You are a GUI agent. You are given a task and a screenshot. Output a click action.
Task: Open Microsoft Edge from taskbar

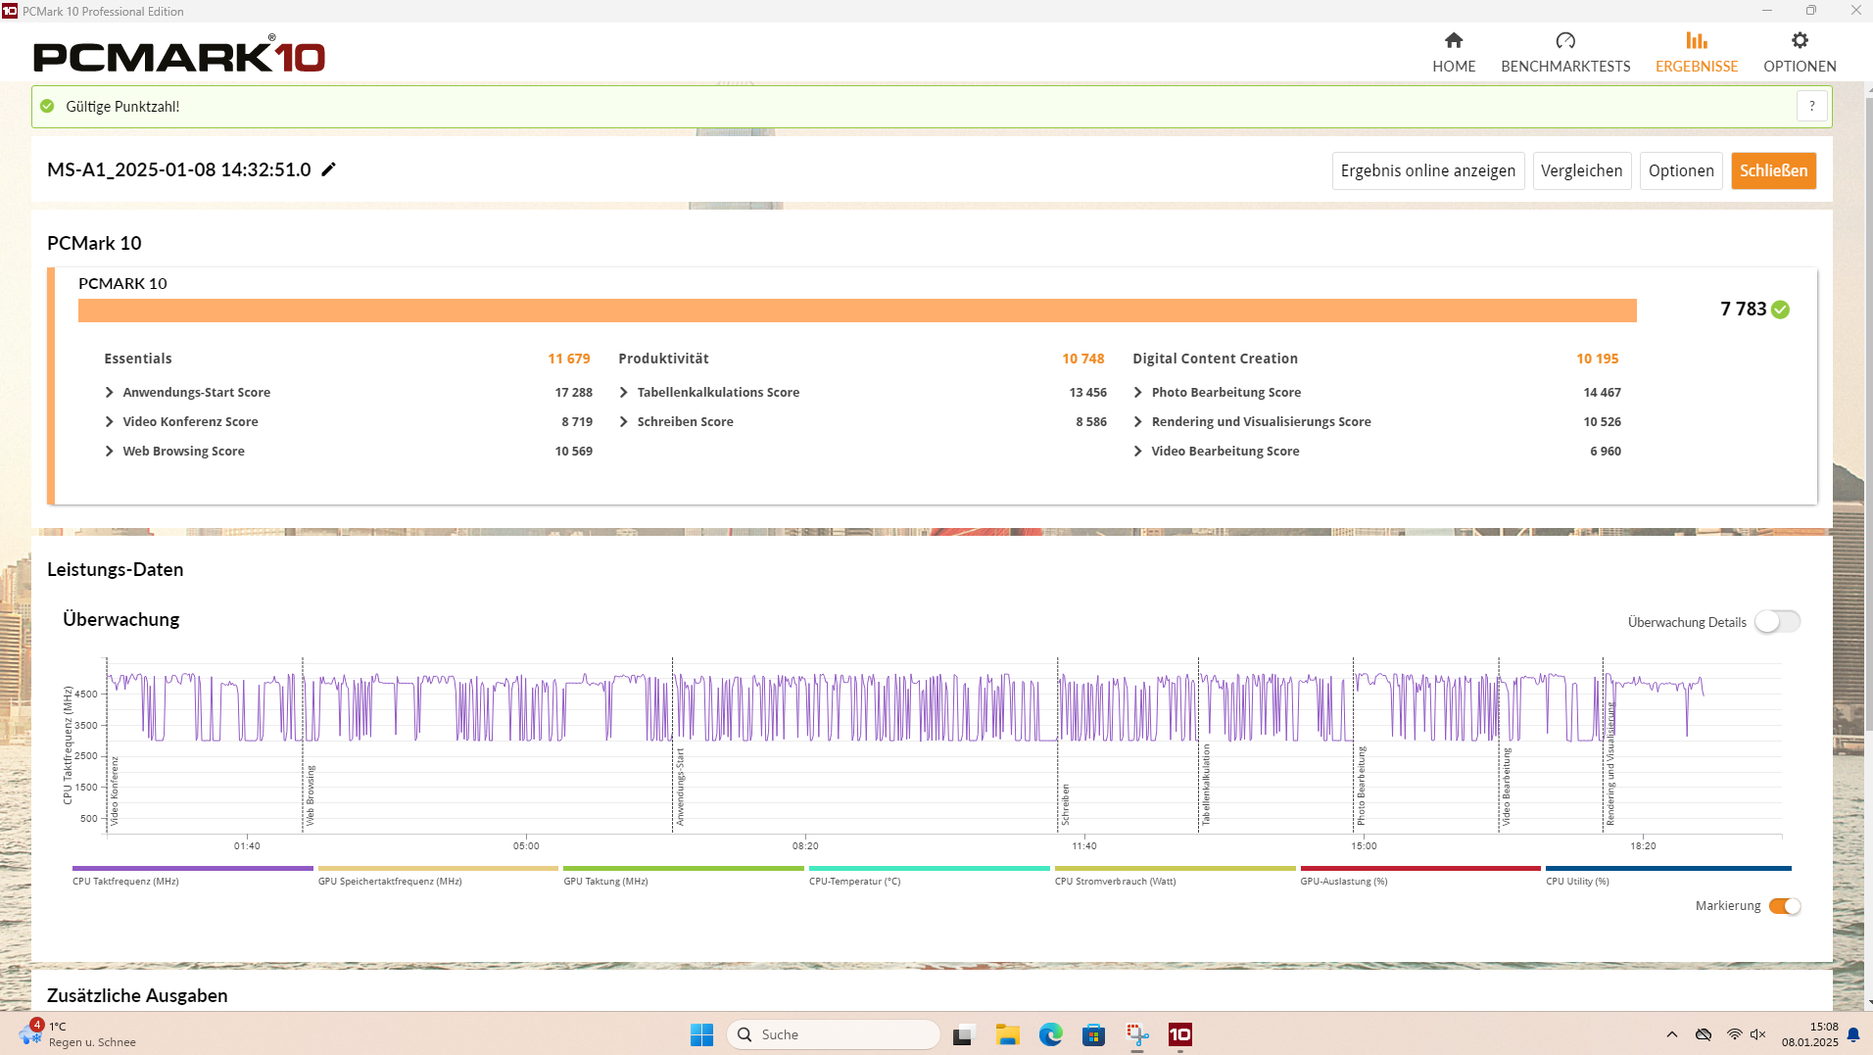tap(1051, 1034)
